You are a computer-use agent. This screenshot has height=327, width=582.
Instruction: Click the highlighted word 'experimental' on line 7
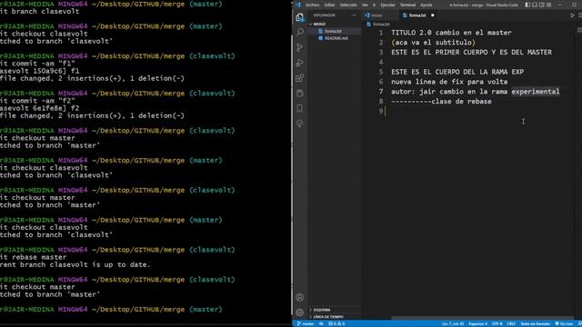(536, 92)
